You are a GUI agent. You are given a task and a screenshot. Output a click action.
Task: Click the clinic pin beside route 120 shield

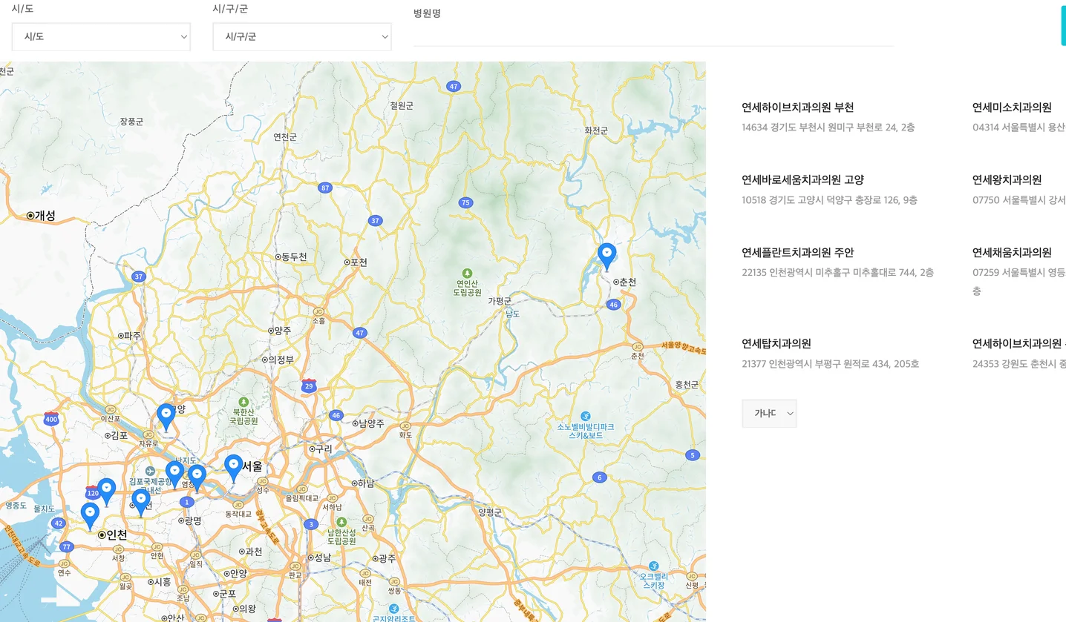(x=107, y=492)
